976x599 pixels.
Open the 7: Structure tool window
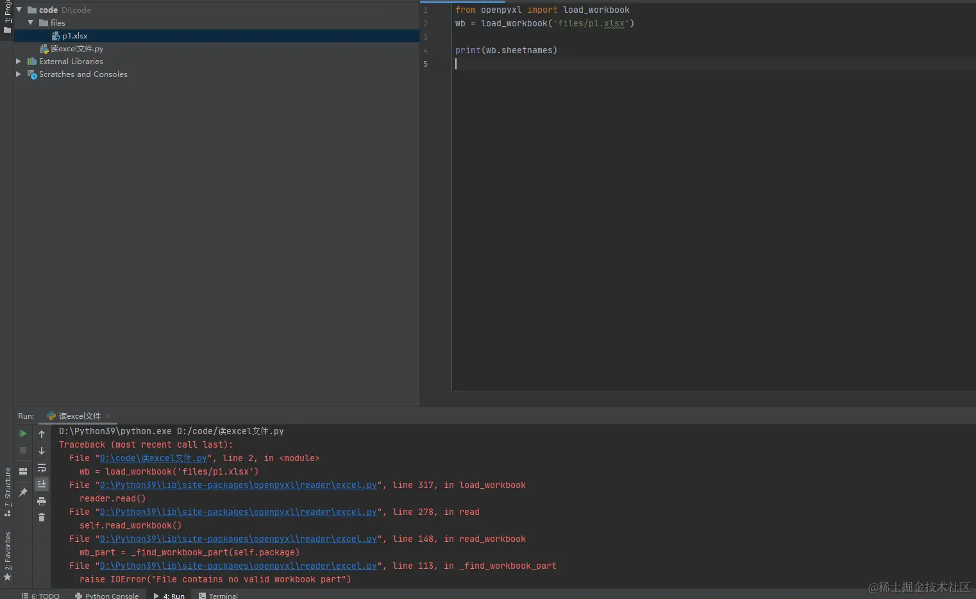[7, 493]
